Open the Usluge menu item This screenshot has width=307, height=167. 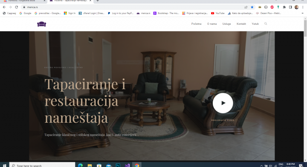(226, 24)
